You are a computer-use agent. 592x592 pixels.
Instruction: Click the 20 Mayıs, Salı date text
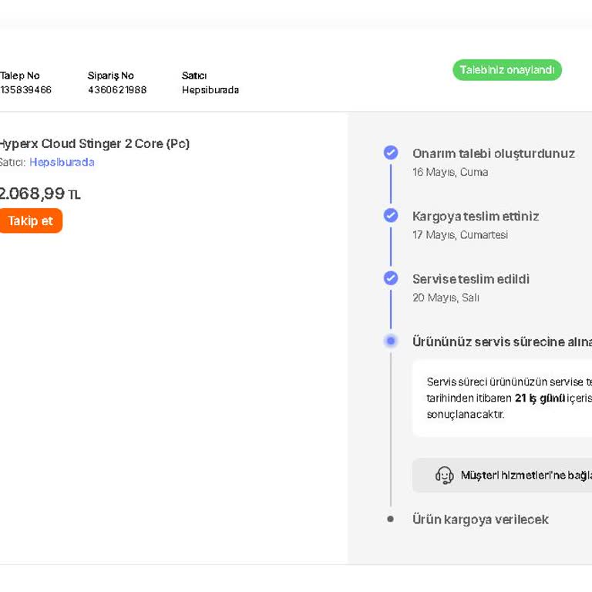(x=446, y=298)
